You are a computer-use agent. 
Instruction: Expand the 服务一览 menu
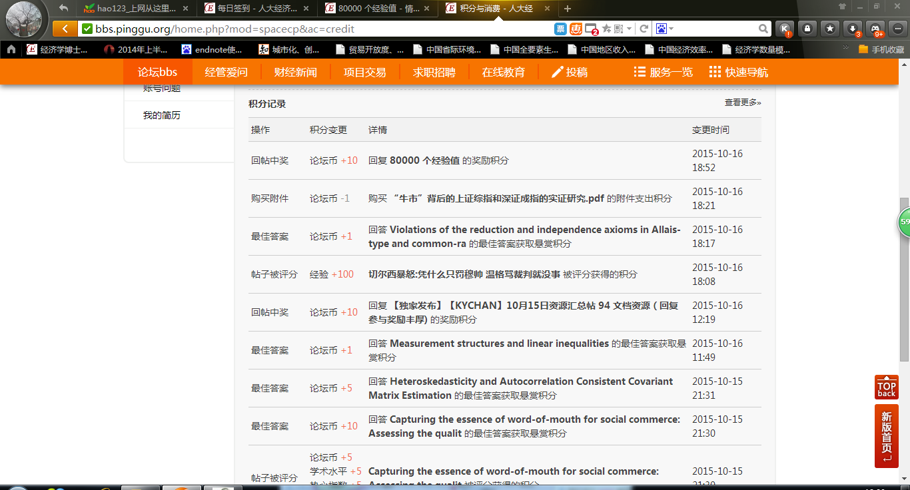point(664,73)
